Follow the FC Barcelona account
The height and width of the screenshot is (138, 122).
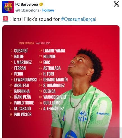click(x=48, y=10)
